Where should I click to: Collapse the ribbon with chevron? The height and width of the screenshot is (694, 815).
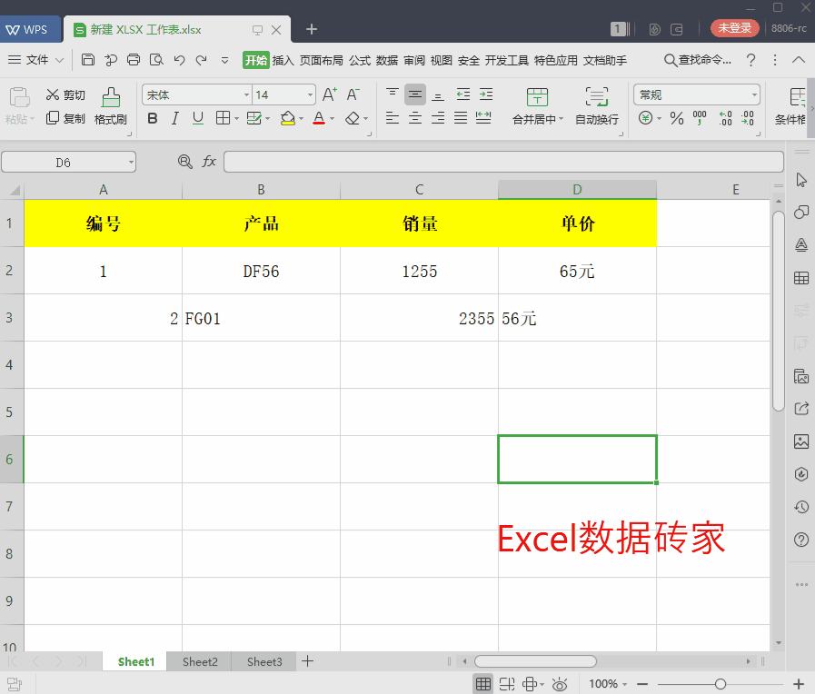(799, 60)
